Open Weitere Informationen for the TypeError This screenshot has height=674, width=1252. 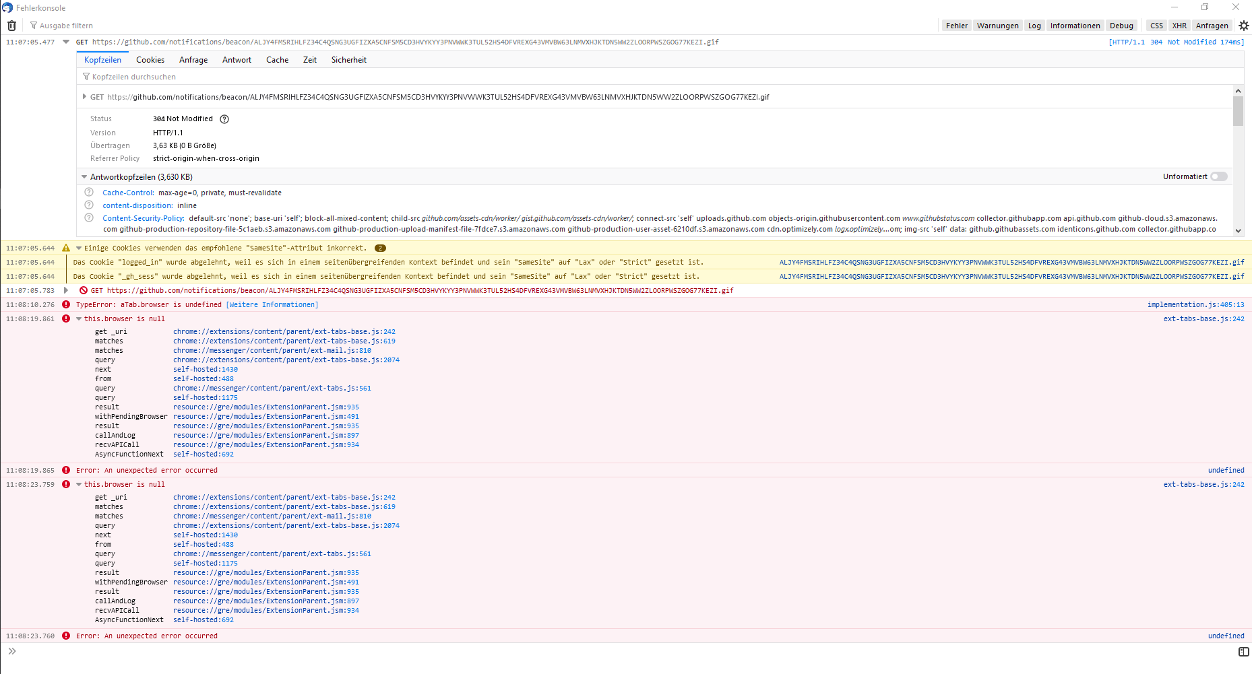click(x=272, y=304)
